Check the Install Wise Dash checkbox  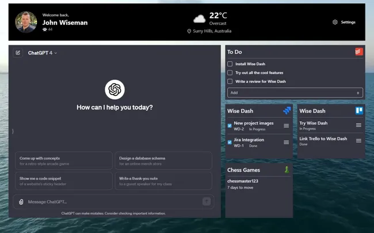coord(230,64)
